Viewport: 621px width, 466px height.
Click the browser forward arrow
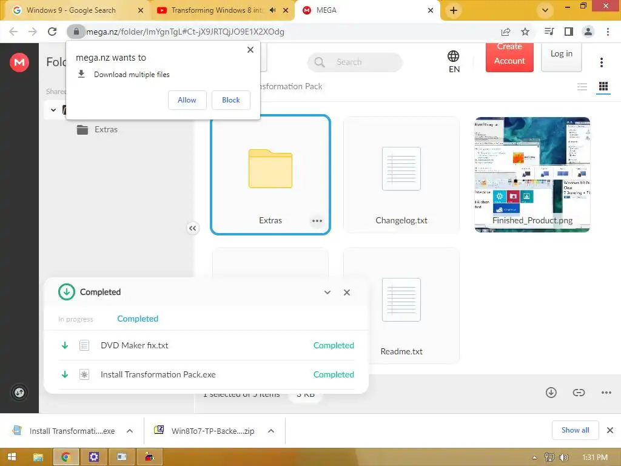[33, 32]
